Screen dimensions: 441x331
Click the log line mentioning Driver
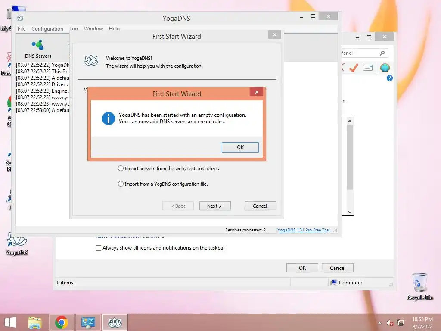point(43,84)
